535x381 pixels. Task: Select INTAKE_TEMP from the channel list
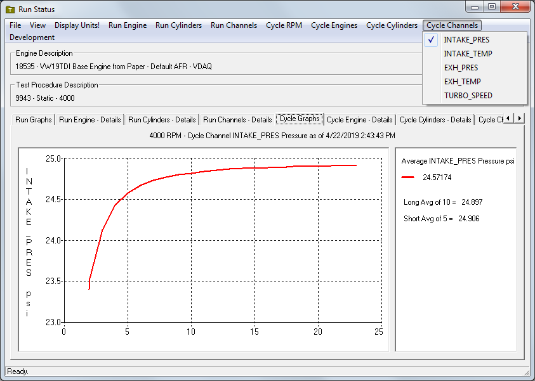[475, 54]
